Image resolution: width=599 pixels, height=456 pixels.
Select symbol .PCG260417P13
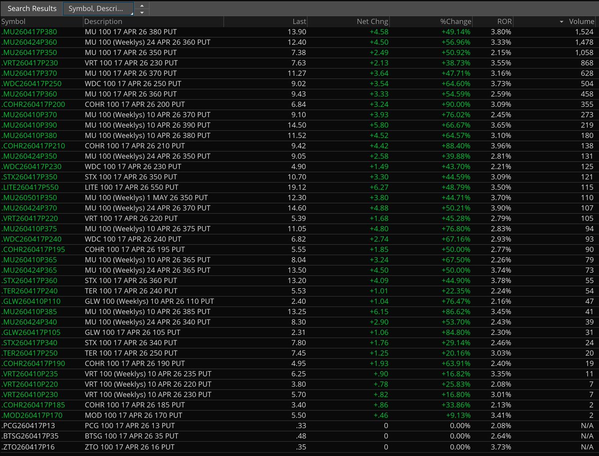pos(28,426)
